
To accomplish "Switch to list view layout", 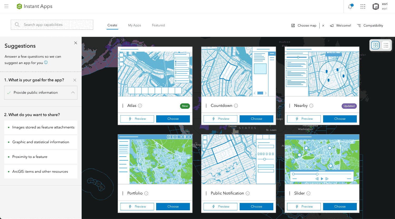I will tap(386, 45).
